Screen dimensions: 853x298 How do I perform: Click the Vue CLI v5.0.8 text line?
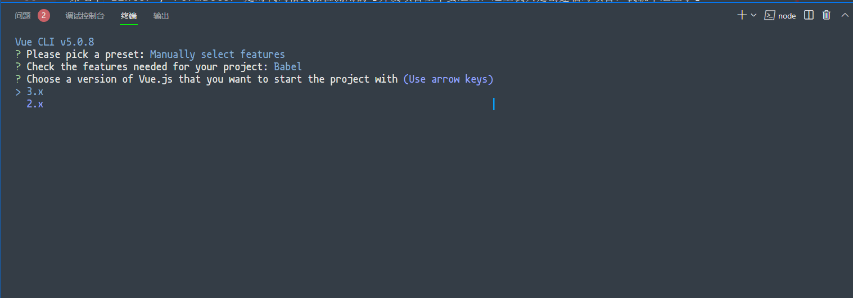55,42
